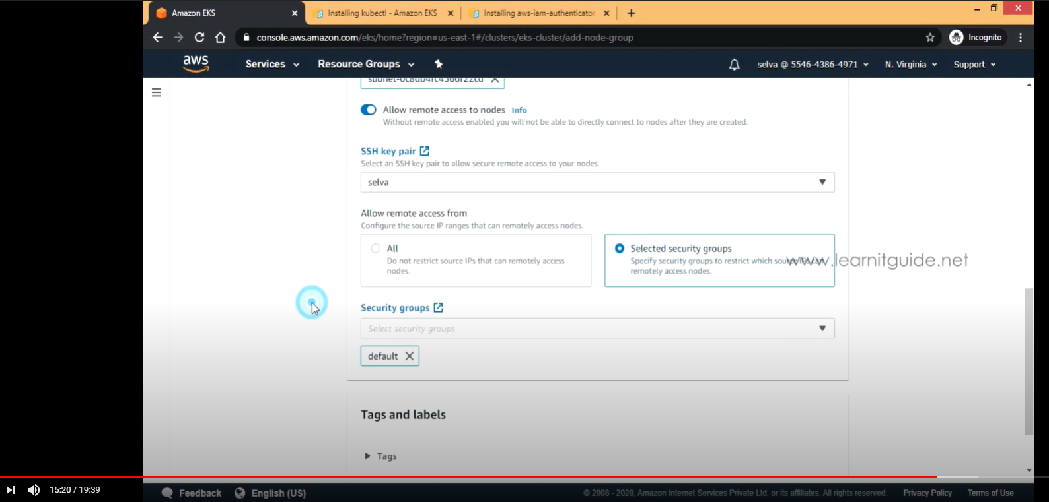Open SSH key pair external link icon
This screenshot has width=1049, height=502.
click(x=425, y=151)
